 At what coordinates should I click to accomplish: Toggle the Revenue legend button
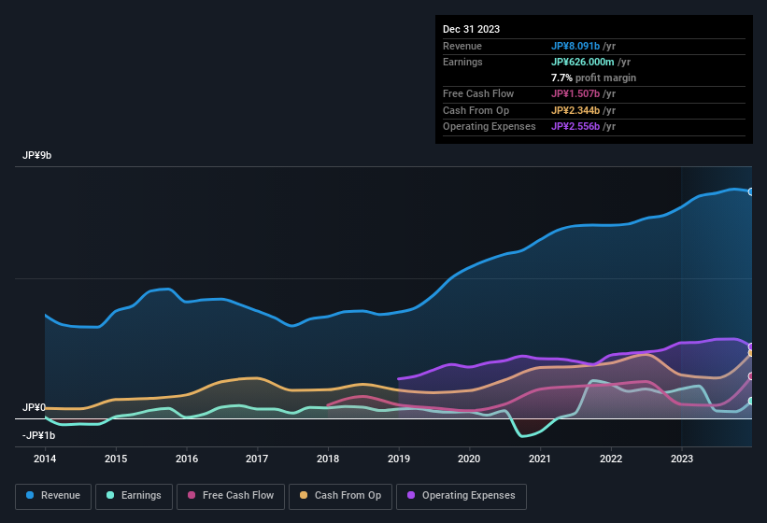(x=53, y=497)
